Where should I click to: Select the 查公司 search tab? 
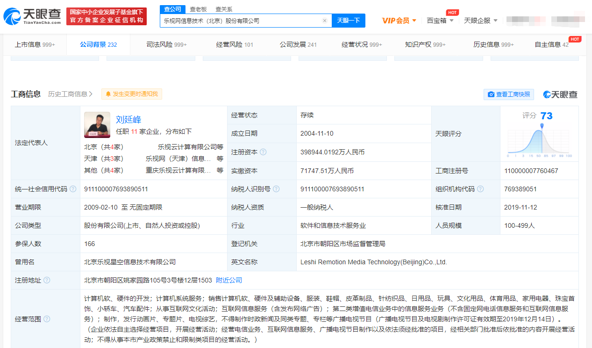point(172,9)
